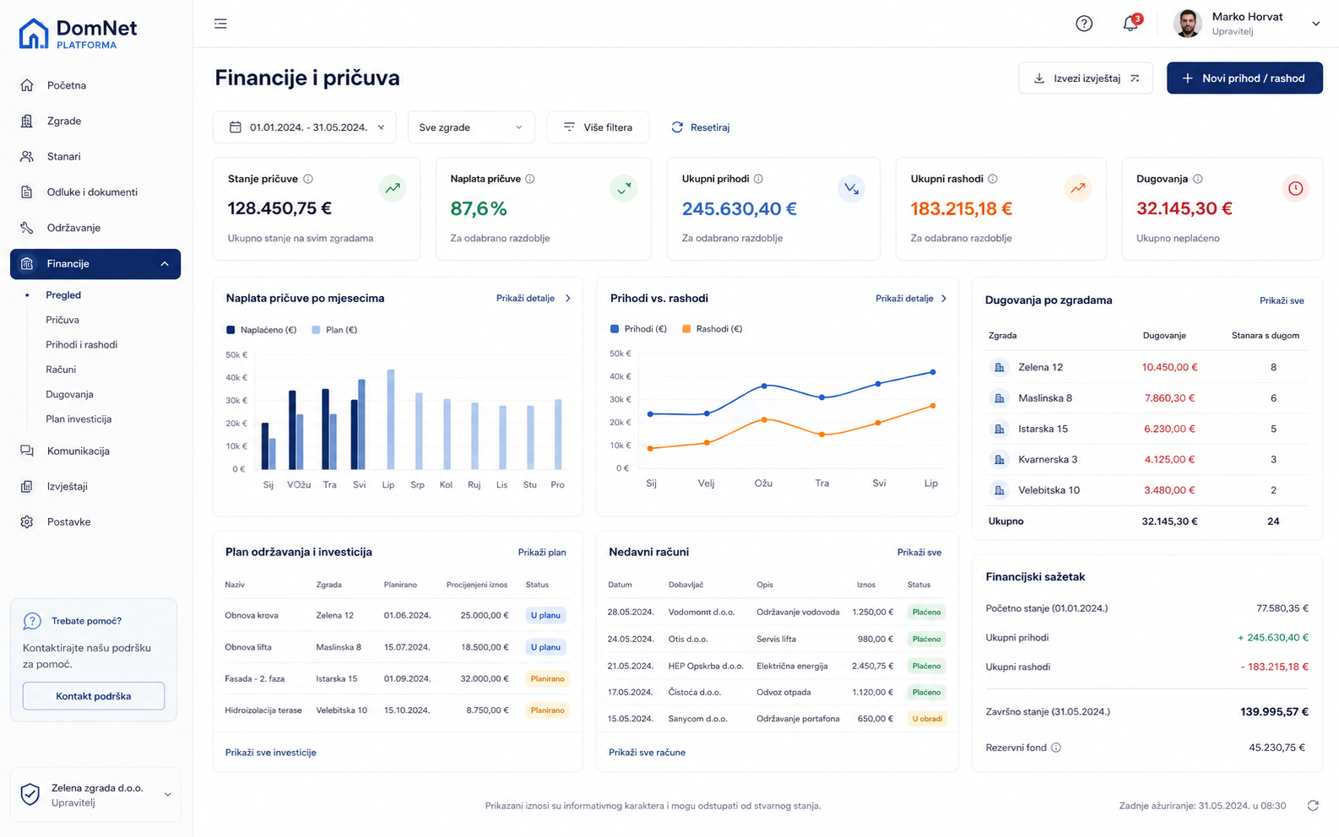Click Prikaži plan link
1339x837 pixels.
[x=542, y=553]
